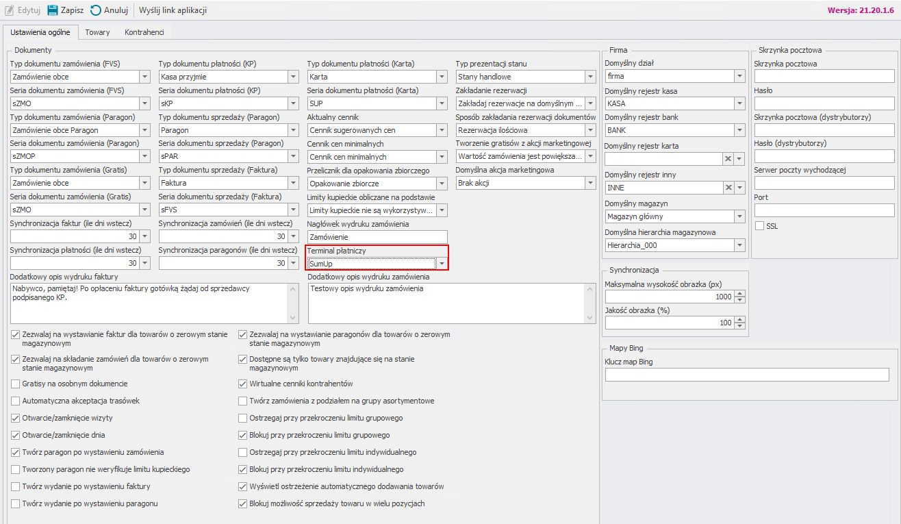Toggle the SSL checkbox
This screenshot has height=524, width=901.
[759, 226]
